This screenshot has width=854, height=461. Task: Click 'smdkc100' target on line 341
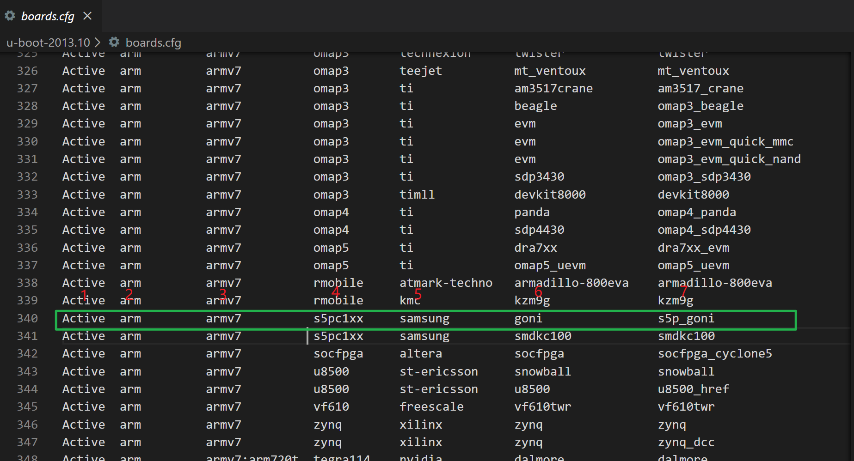(686, 336)
